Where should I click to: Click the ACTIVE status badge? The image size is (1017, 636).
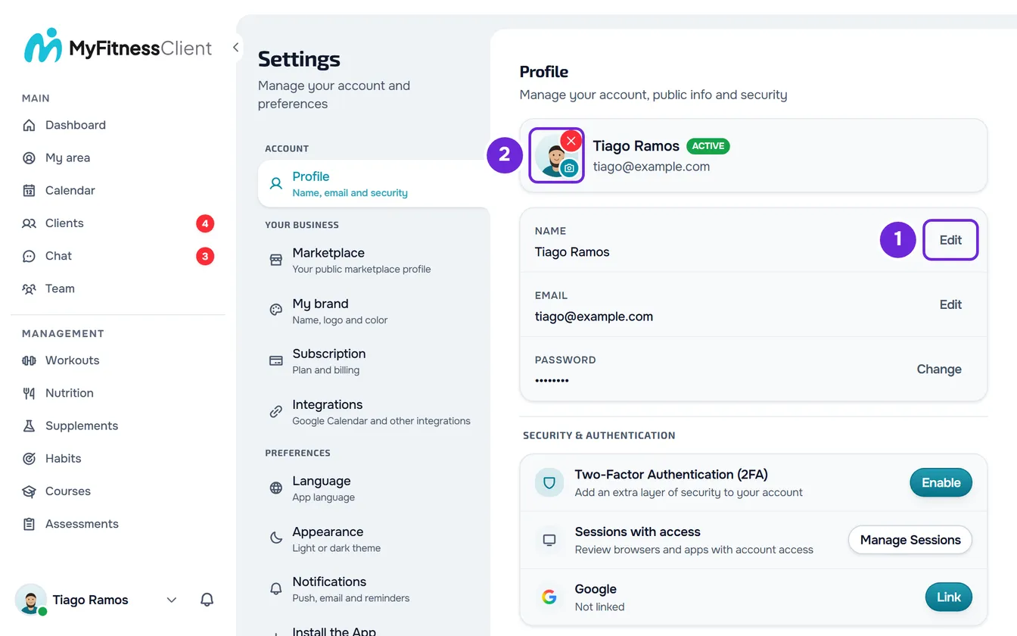point(708,146)
